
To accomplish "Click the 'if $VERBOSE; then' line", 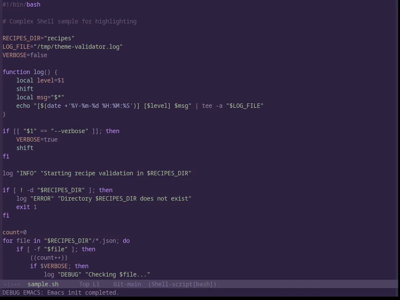I will point(59,266).
